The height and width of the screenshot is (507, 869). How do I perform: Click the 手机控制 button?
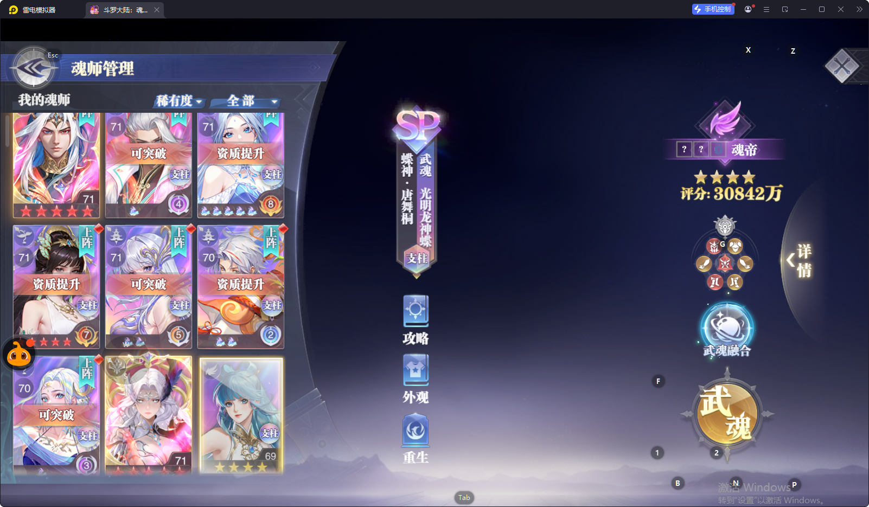713,9
